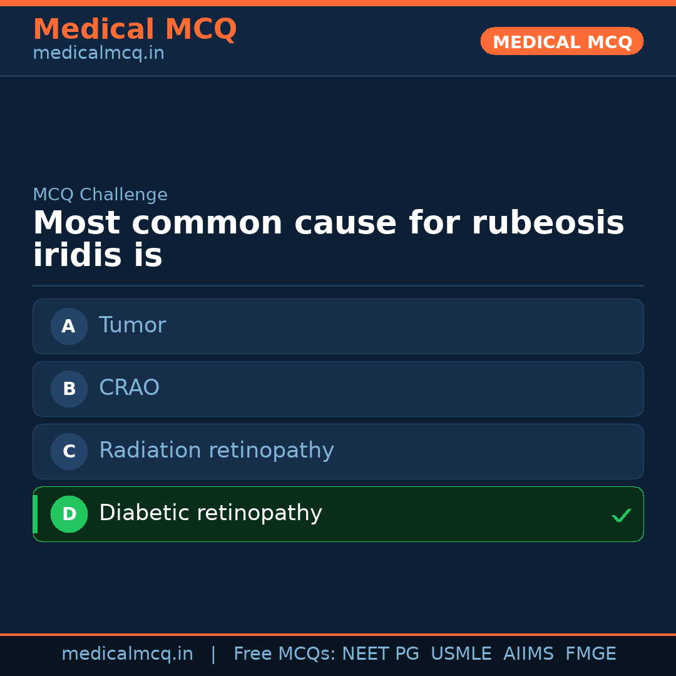Choose the "CRAO" answer text
Image resolution: width=676 pixels, height=676 pixels.
click(129, 388)
